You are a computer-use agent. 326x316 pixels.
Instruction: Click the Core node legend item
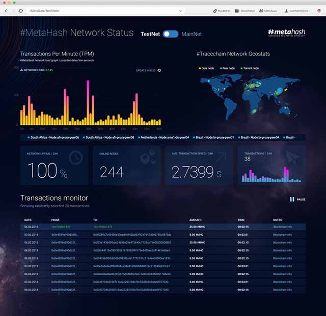(x=206, y=68)
